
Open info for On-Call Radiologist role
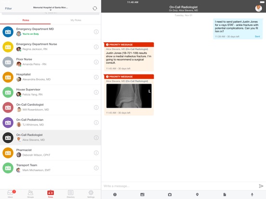(96, 138)
